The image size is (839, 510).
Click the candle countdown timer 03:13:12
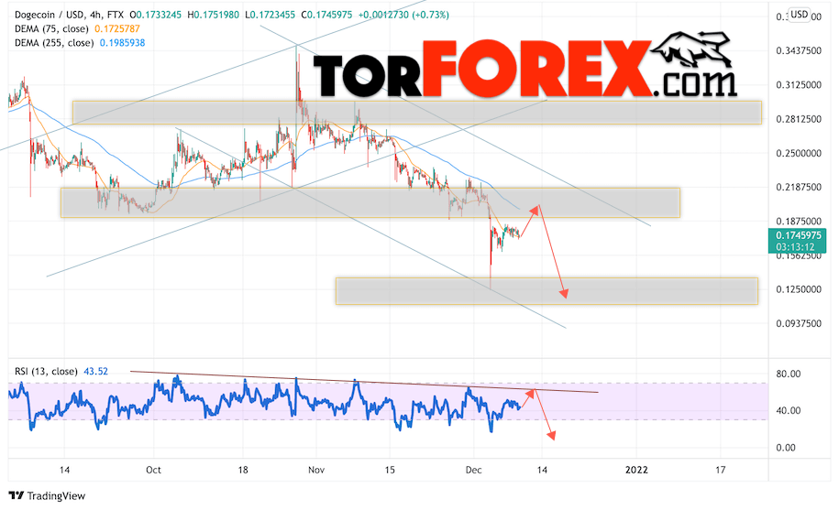[795, 246]
